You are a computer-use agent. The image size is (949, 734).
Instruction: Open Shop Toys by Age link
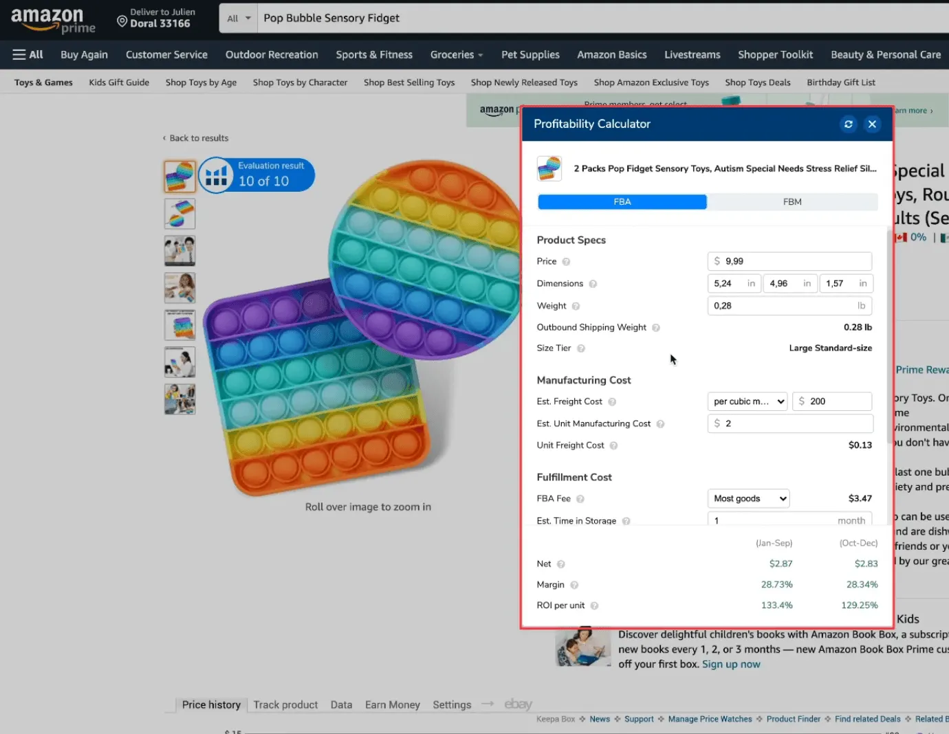coord(201,82)
